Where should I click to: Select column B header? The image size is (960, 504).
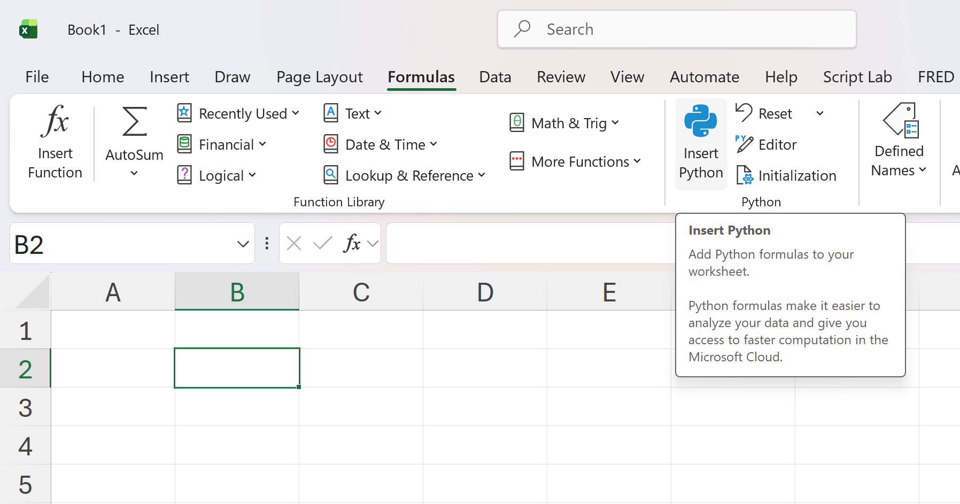tap(237, 292)
